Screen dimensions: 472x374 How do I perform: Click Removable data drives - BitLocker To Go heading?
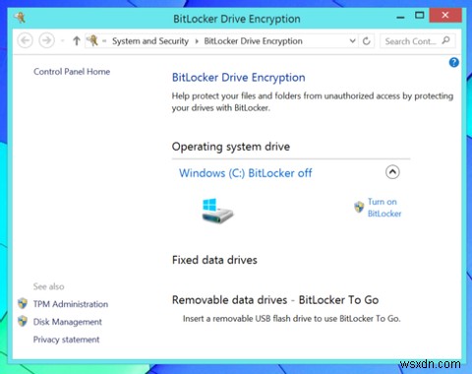[x=275, y=300]
